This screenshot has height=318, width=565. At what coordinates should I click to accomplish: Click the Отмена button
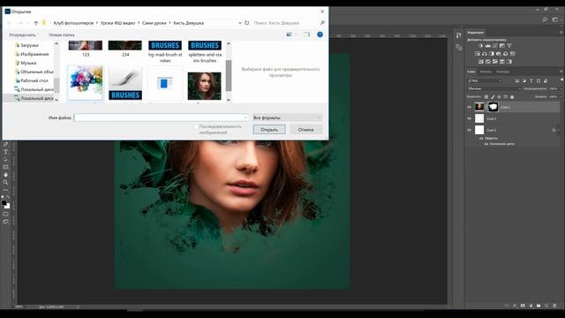point(306,130)
